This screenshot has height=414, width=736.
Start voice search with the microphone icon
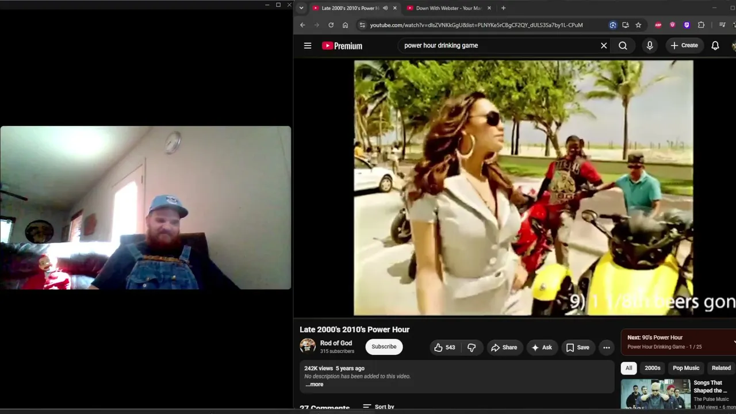[x=650, y=45]
